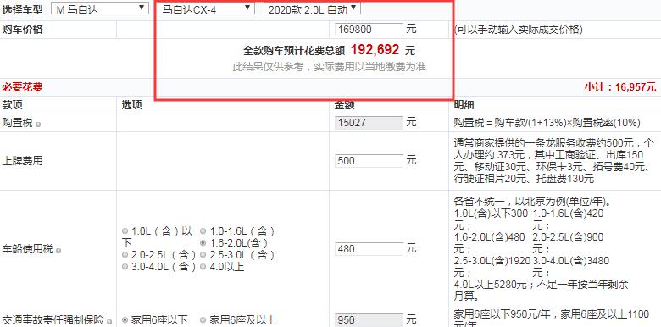661x327 pixels.
Task: Click the 必要花费 section heading
Action: tap(22, 87)
